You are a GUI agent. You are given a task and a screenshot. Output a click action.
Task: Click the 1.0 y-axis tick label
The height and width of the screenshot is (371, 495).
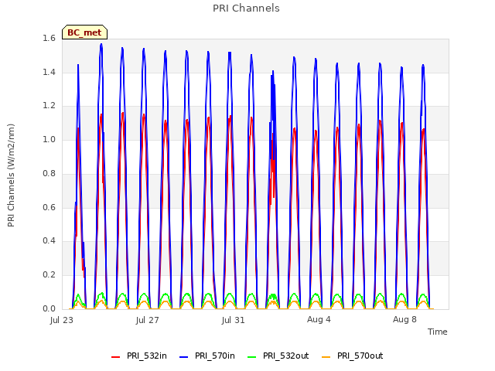pyautogui.click(x=49, y=139)
